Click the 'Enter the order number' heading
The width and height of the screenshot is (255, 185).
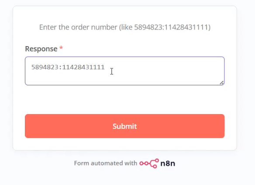pyautogui.click(x=125, y=27)
